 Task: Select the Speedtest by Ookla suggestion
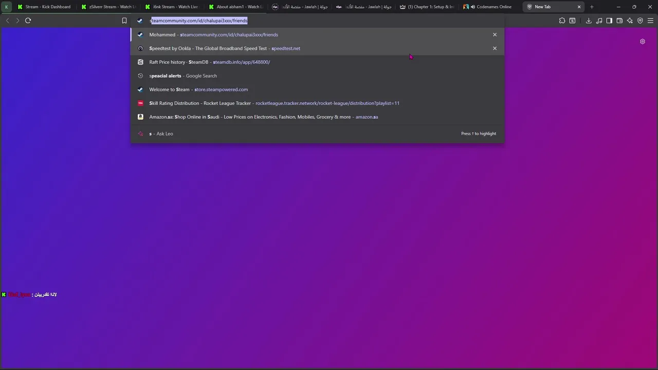click(x=317, y=48)
